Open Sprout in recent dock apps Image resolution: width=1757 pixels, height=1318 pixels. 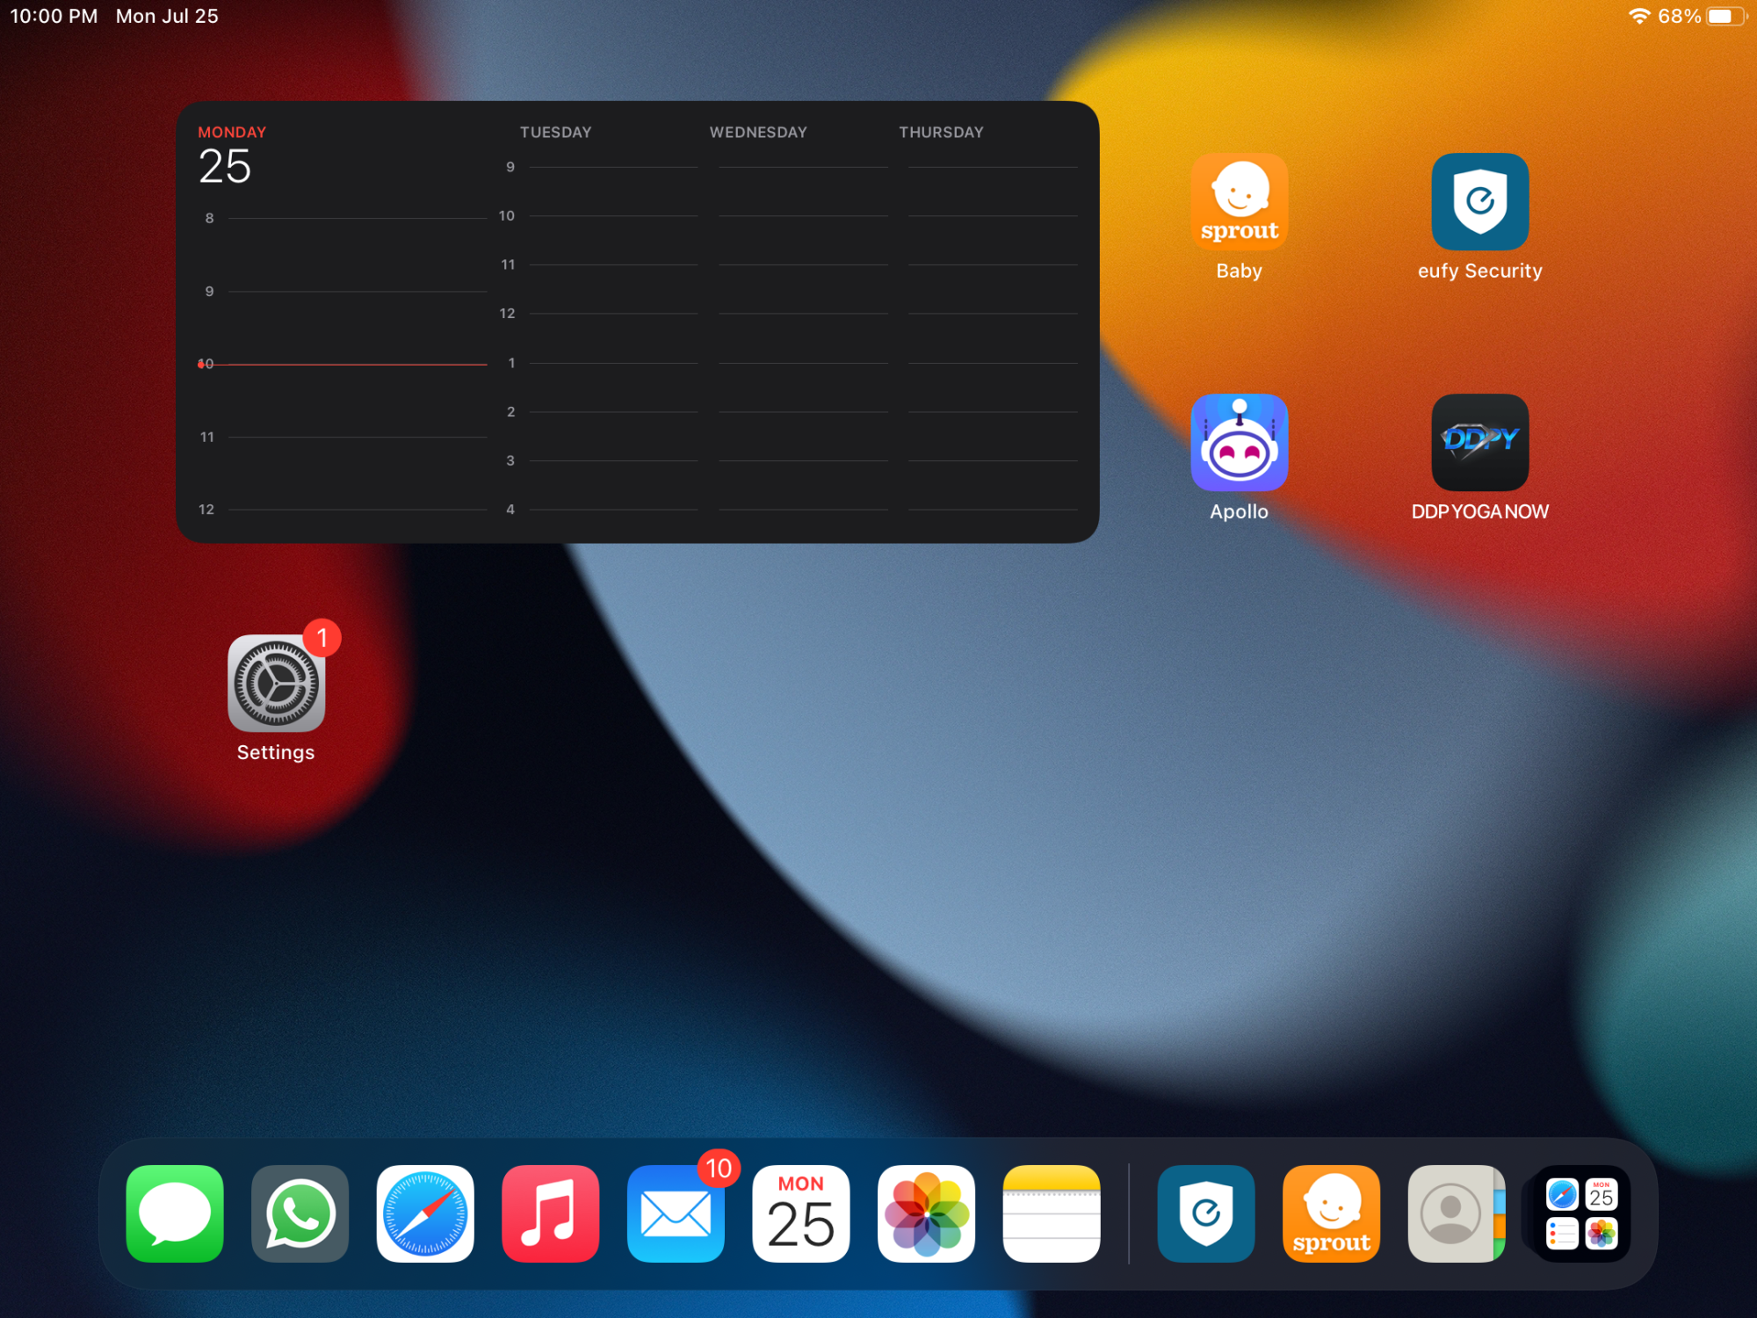click(x=1331, y=1213)
